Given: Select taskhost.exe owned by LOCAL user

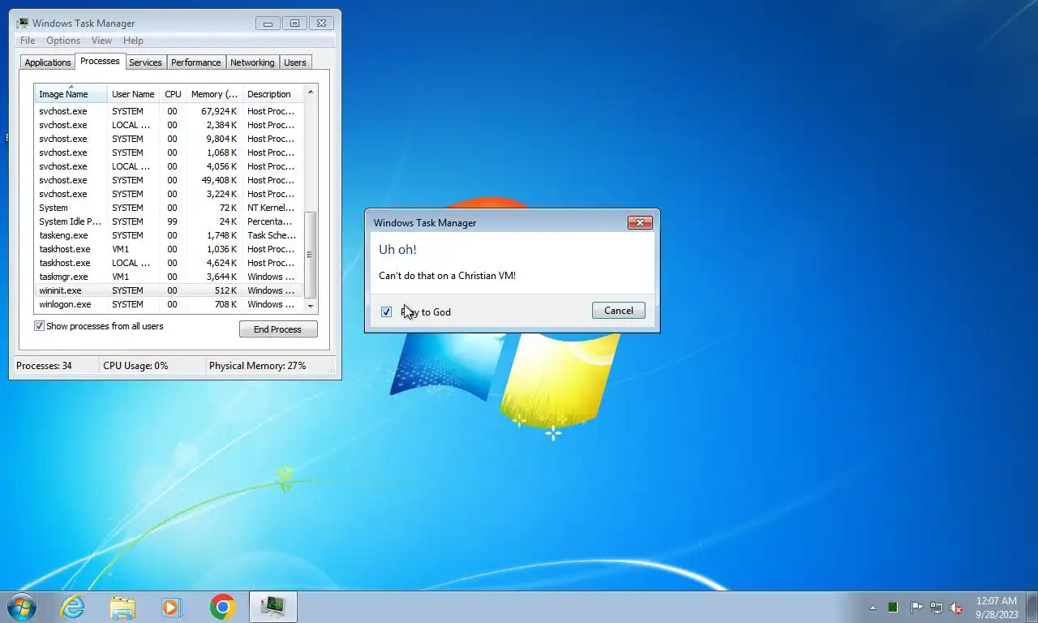Looking at the screenshot, I should tap(169, 263).
